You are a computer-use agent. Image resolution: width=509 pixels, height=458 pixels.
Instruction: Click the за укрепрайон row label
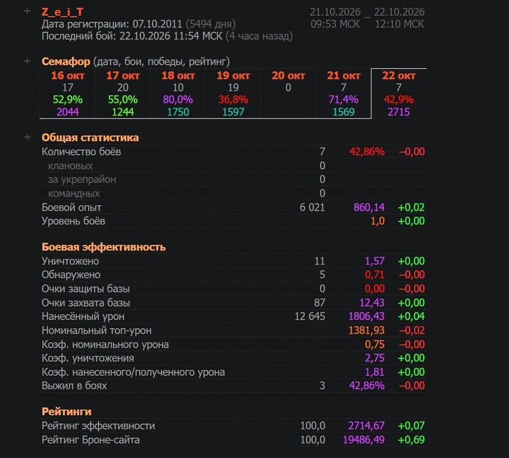coord(82,180)
